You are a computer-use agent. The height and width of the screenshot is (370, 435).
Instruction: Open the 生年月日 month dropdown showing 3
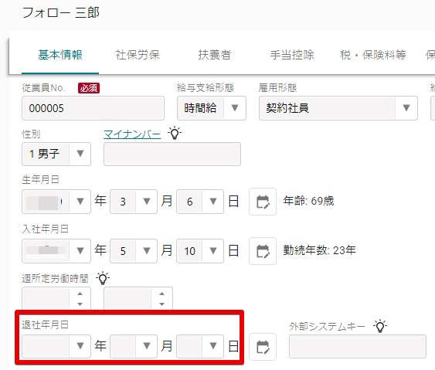click(x=134, y=202)
